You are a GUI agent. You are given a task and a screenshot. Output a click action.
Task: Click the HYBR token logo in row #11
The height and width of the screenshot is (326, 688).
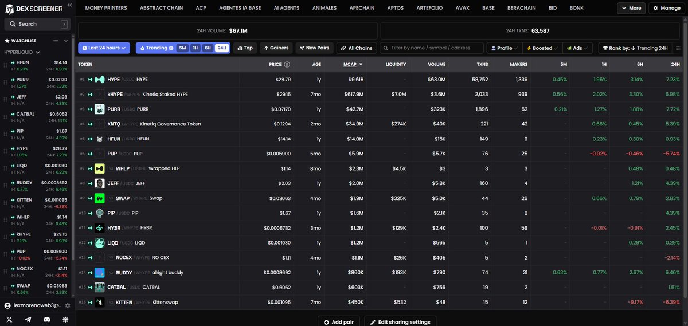tap(100, 228)
